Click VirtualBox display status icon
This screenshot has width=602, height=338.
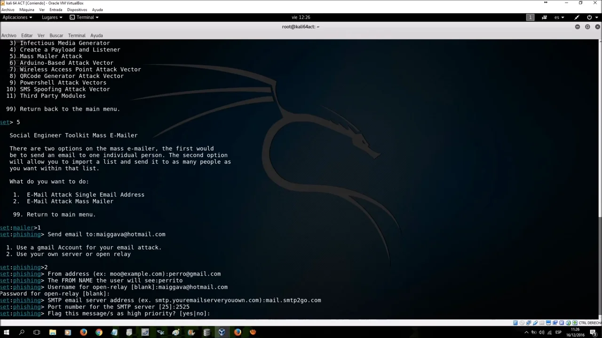(x=548, y=323)
